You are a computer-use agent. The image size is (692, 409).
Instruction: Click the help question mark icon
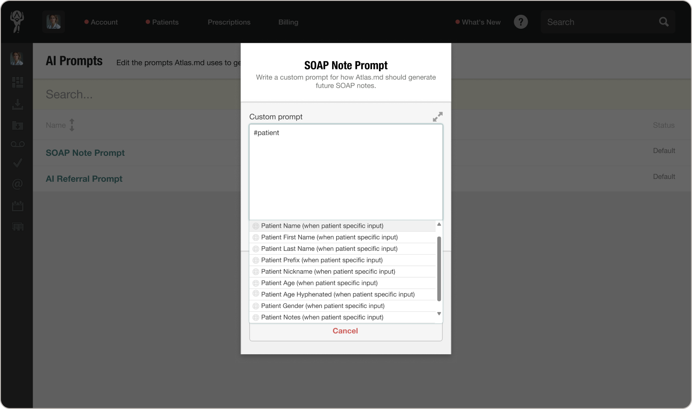[x=521, y=22]
